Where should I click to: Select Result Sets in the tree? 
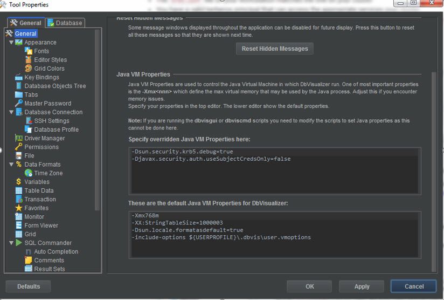click(x=49, y=269)
